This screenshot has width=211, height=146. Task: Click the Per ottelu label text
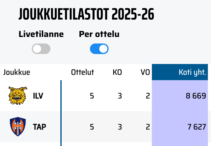point(99,34)
